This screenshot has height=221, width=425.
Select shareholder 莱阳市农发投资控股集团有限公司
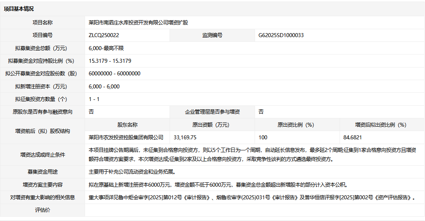[126, 137]
